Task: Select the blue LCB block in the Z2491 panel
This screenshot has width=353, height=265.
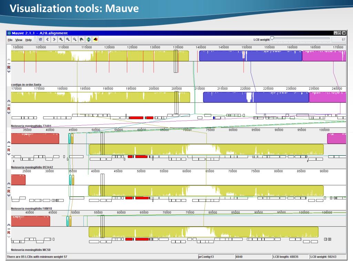Action: pyautogui.click(x=256, y=97)
